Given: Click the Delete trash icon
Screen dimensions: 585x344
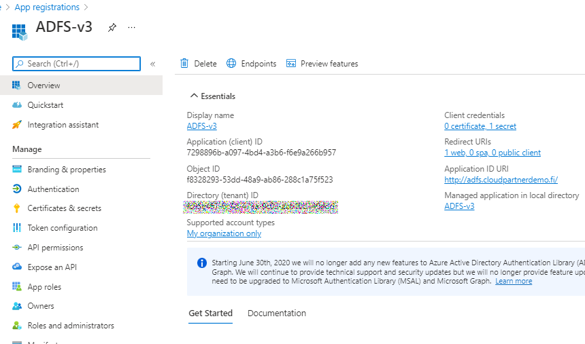Looking at the screenshot, I should pyautogui.click(x=184, y=64).
